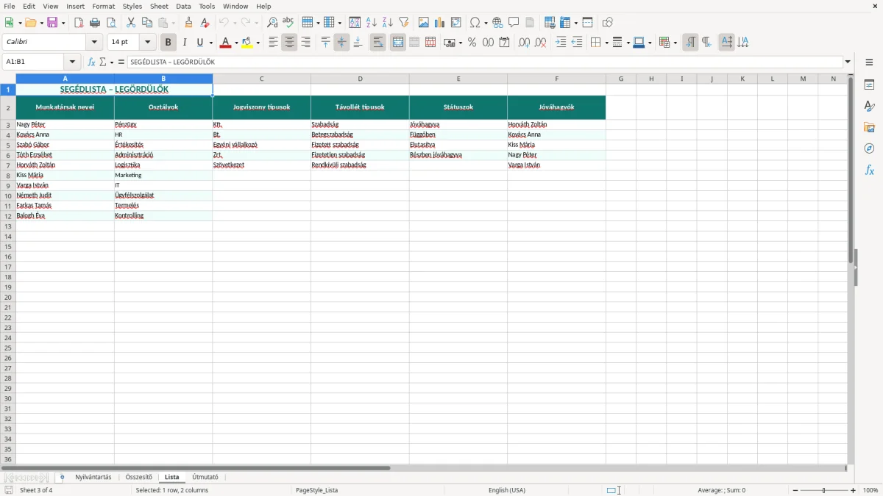Click the English (USA) language in the status bar

click(507, 490)
